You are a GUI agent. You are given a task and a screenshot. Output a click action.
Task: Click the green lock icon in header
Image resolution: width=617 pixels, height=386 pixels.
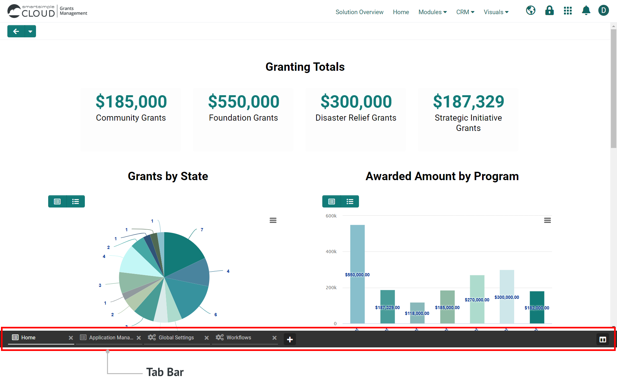[549, 11]
